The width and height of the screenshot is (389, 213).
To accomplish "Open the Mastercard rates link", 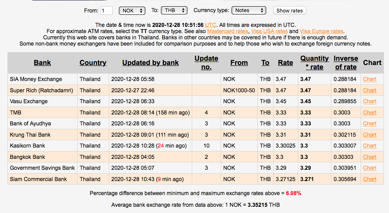I will [227, 31].
